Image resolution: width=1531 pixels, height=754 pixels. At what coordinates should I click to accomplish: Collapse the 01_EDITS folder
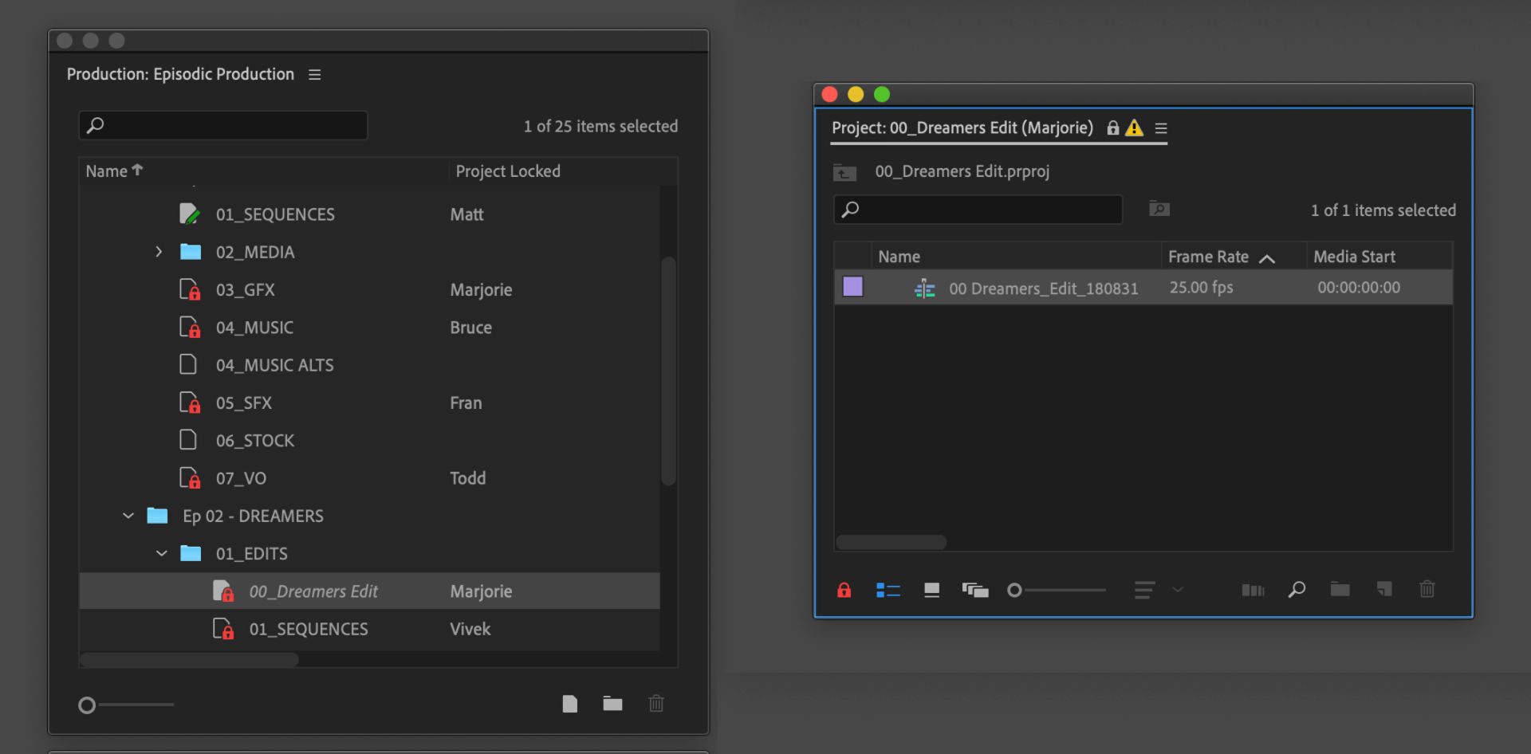[161, 553]
